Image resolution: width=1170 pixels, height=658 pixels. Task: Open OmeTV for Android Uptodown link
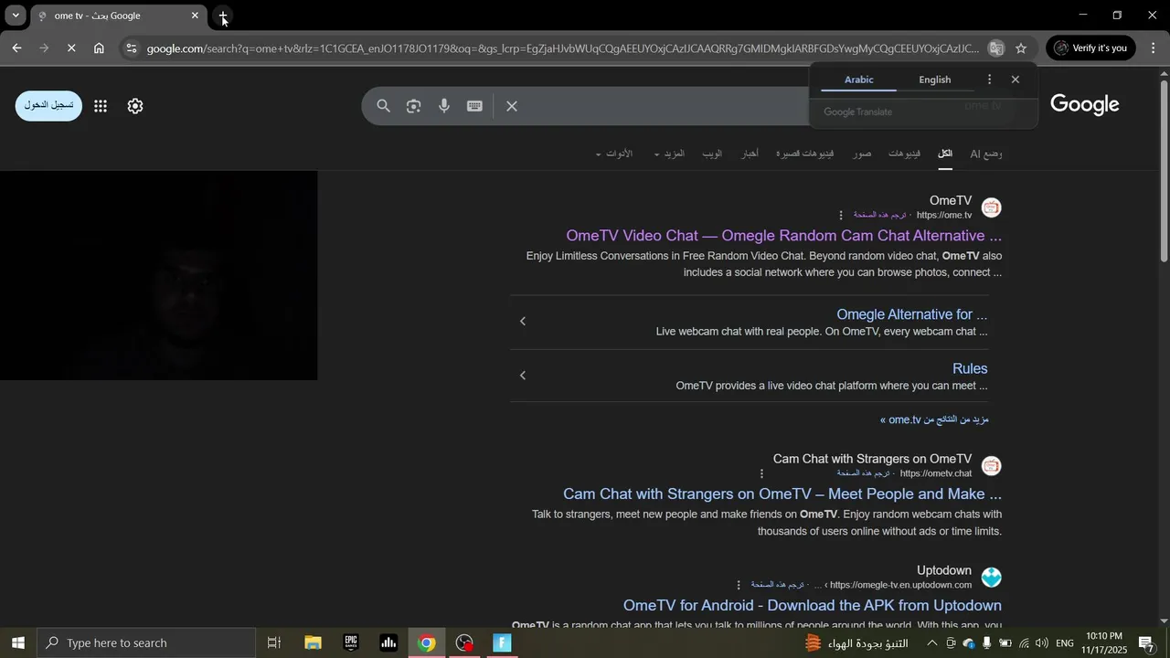coord(813,605)
